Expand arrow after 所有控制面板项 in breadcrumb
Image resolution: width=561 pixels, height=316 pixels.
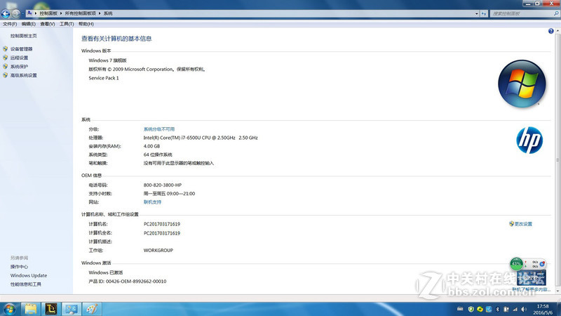pos(100,13)
